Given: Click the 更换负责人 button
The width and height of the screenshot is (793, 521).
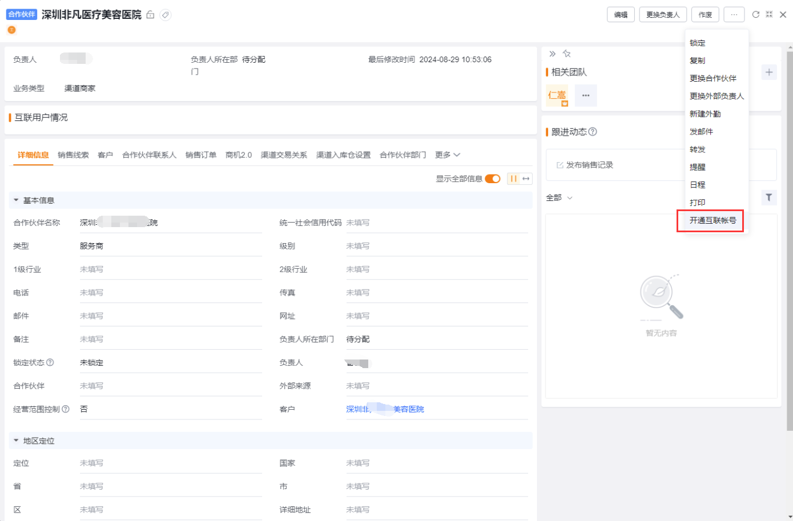Looking at the screenshot, I should point(663,14).
